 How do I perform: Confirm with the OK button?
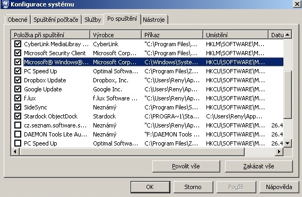[x=150, y=187]
